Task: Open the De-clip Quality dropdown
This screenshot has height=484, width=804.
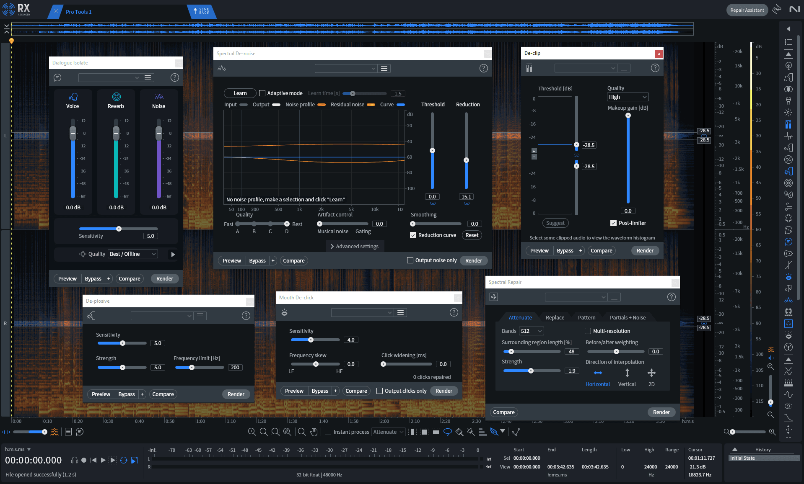Action: tap(628, 97)
